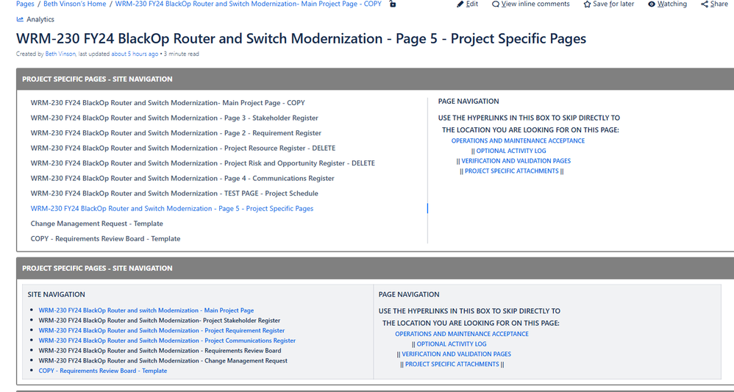Jump to Optional Activity Log, lower box
The image size is (734, 392).
click(452, 343)
